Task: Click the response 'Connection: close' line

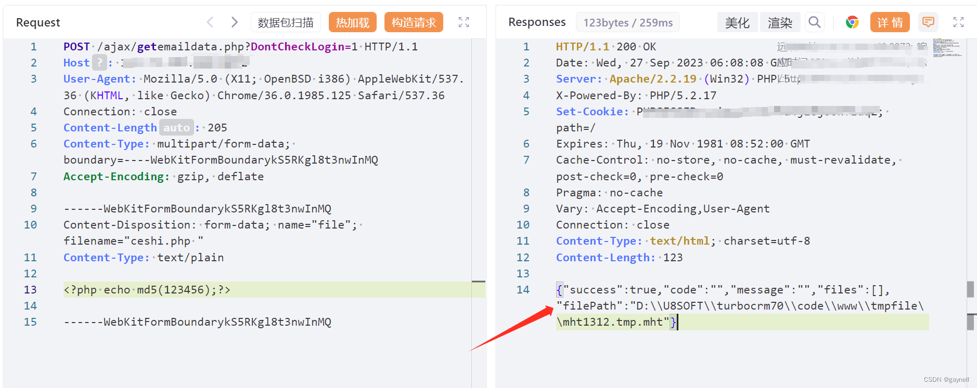Action: click(x=613, y=224)
